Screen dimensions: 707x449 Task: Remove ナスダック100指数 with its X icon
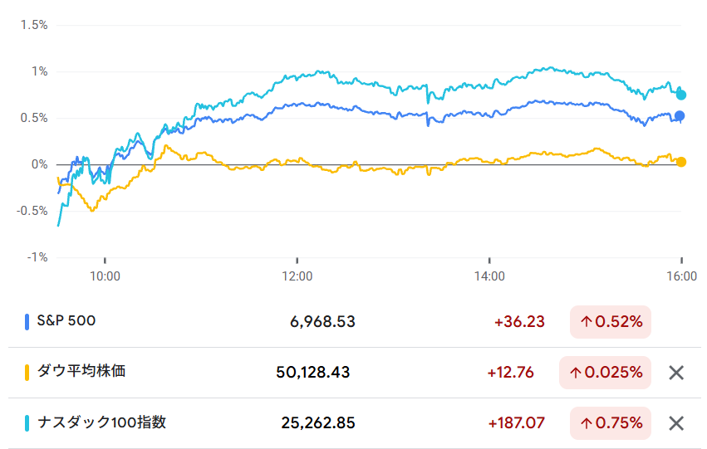pos(676,423)
